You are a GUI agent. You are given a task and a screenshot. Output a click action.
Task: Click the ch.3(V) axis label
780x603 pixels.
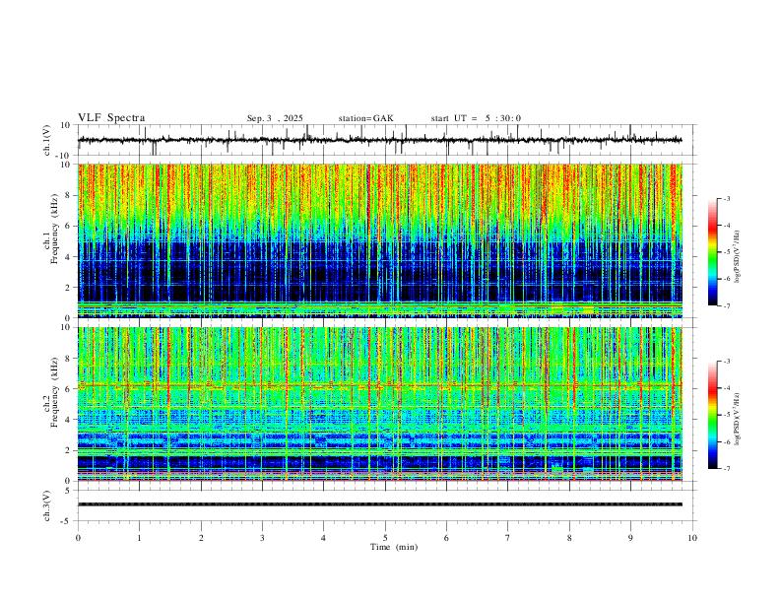47,505
